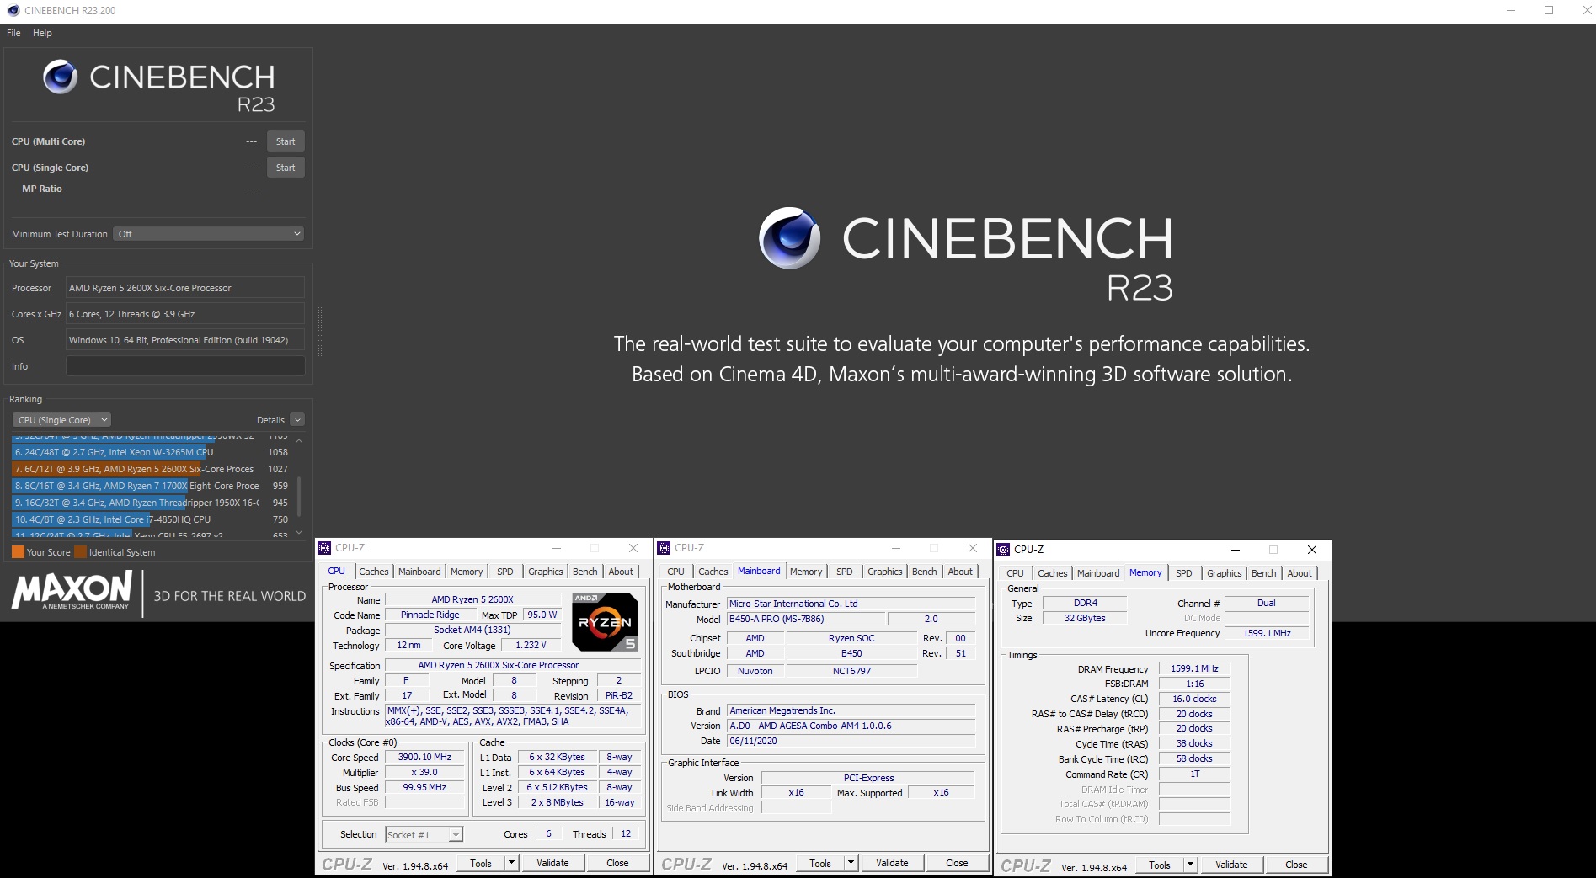
Task: Click Close button in first CPU-Z window
Action: point(617,863)
